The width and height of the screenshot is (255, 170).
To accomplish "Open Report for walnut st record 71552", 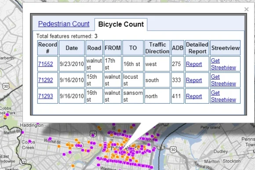I will (194, 64).
